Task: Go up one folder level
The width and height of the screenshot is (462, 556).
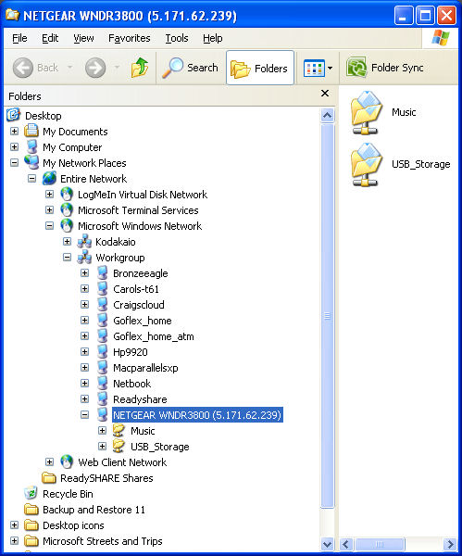Action: (139, 68)
